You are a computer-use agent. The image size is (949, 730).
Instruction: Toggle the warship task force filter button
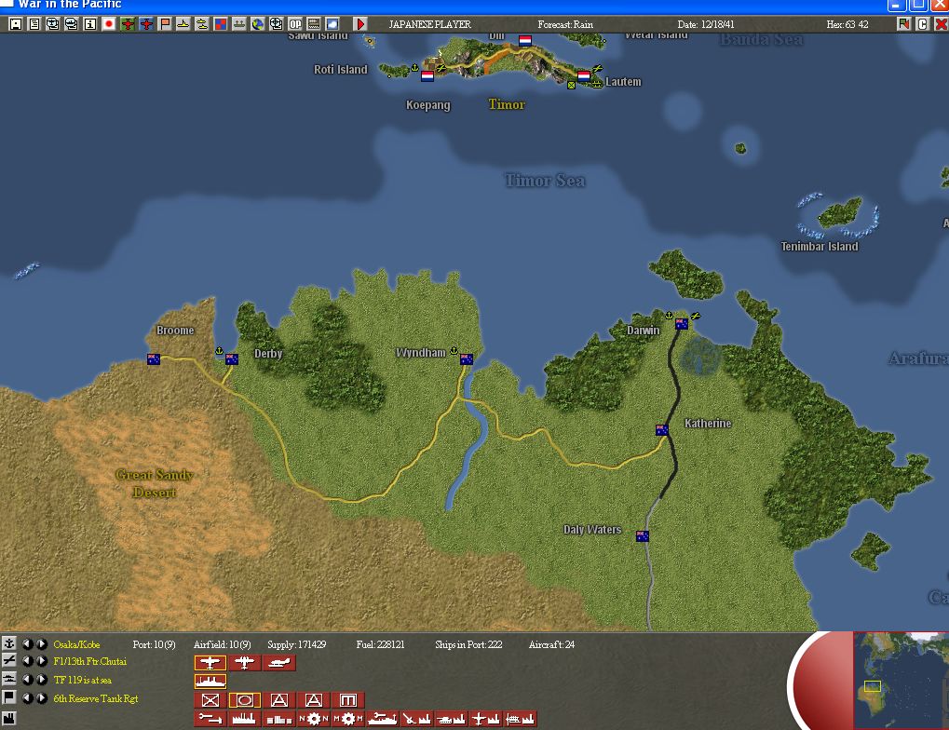click(210, 682)
